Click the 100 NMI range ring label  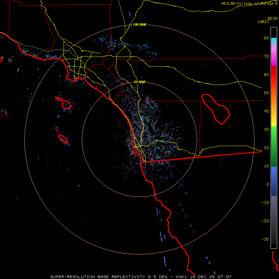point(139,24)
